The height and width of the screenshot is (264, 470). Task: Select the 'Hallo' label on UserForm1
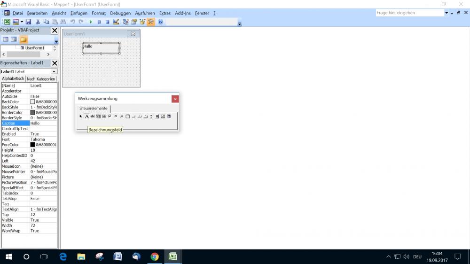(x=101, y=48)
